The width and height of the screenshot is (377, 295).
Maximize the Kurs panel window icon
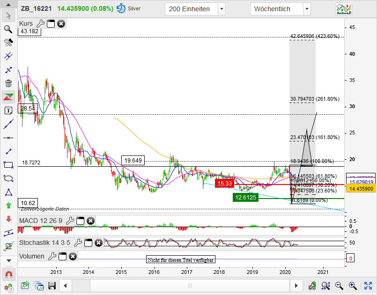point(51,24)
